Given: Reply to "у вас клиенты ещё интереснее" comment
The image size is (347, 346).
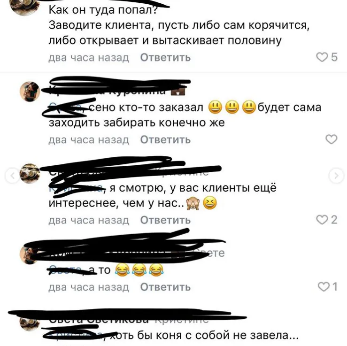Looking at the screenshot, I should point(165,220).
